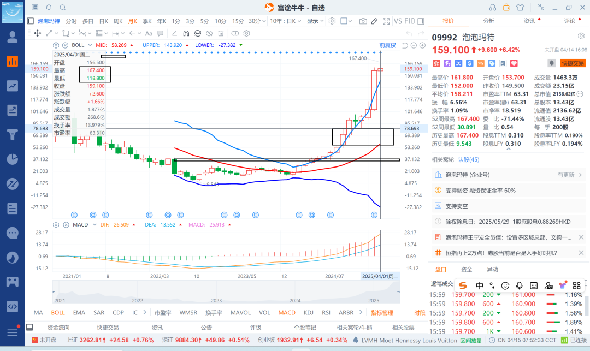Open the layout square dropdown
Viewport: 590px width, 351px height.
click(x=346, y=21)
